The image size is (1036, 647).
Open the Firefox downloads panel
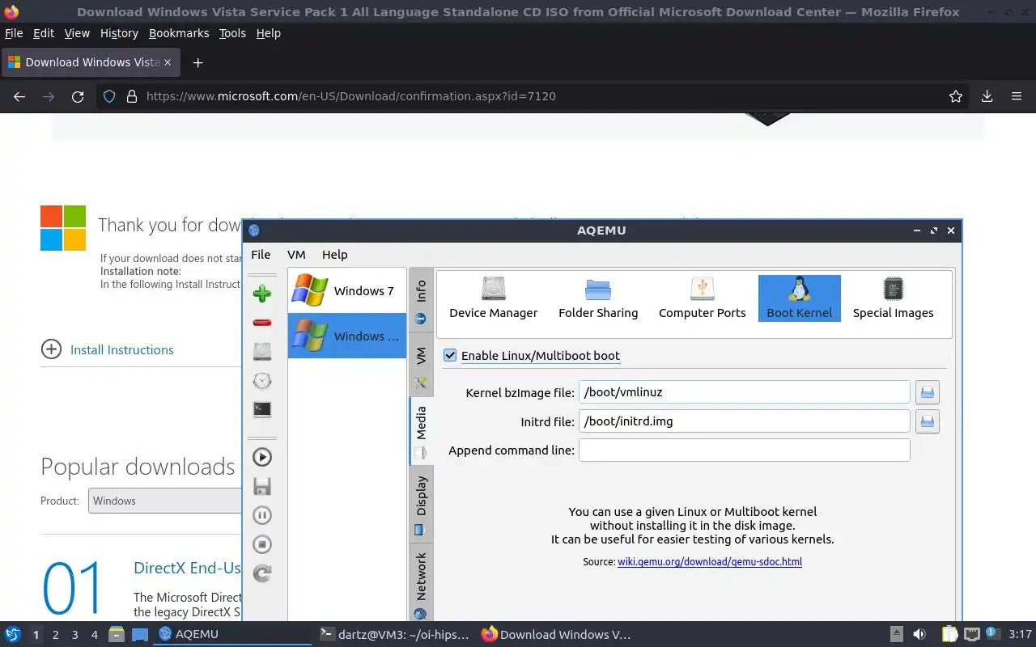[x=987, y=96]
